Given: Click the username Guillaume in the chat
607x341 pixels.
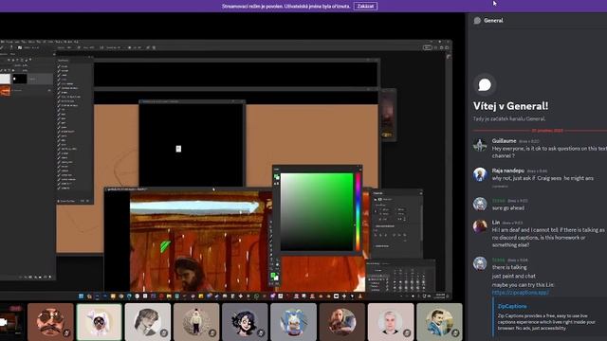Looking at the screenshot, I should click(x=504, y=141).
